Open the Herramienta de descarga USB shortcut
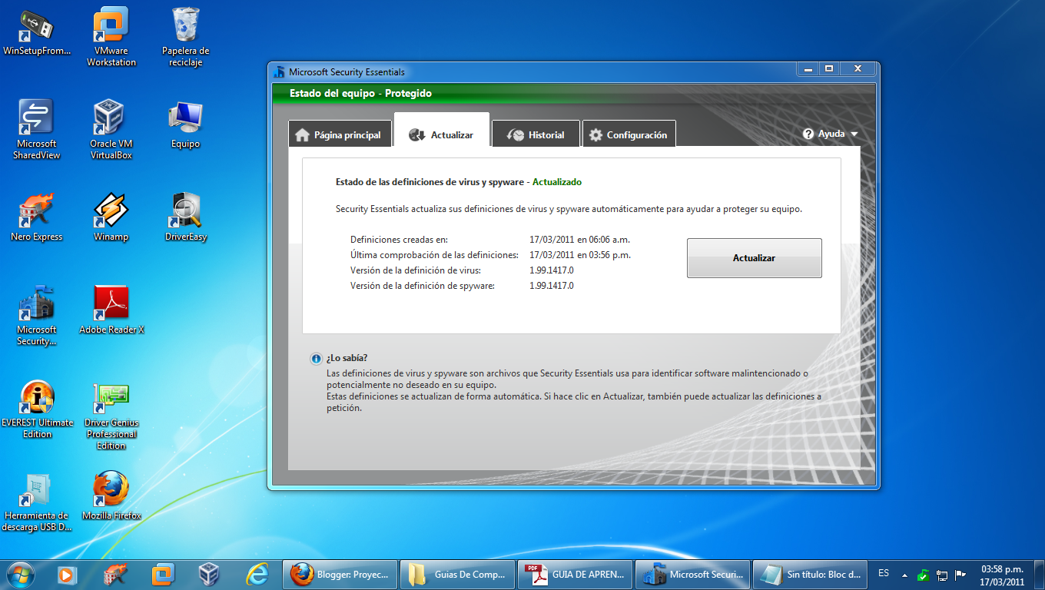The height and width of the screenshot is (590, 1045). tap(36, 502)
